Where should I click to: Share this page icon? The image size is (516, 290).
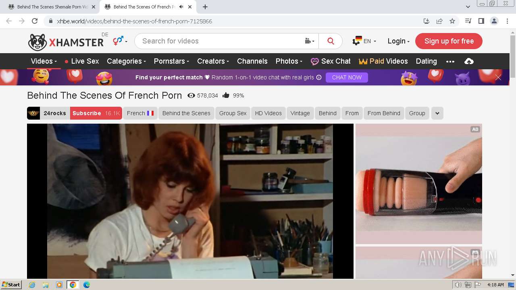[x=439, y=21]
